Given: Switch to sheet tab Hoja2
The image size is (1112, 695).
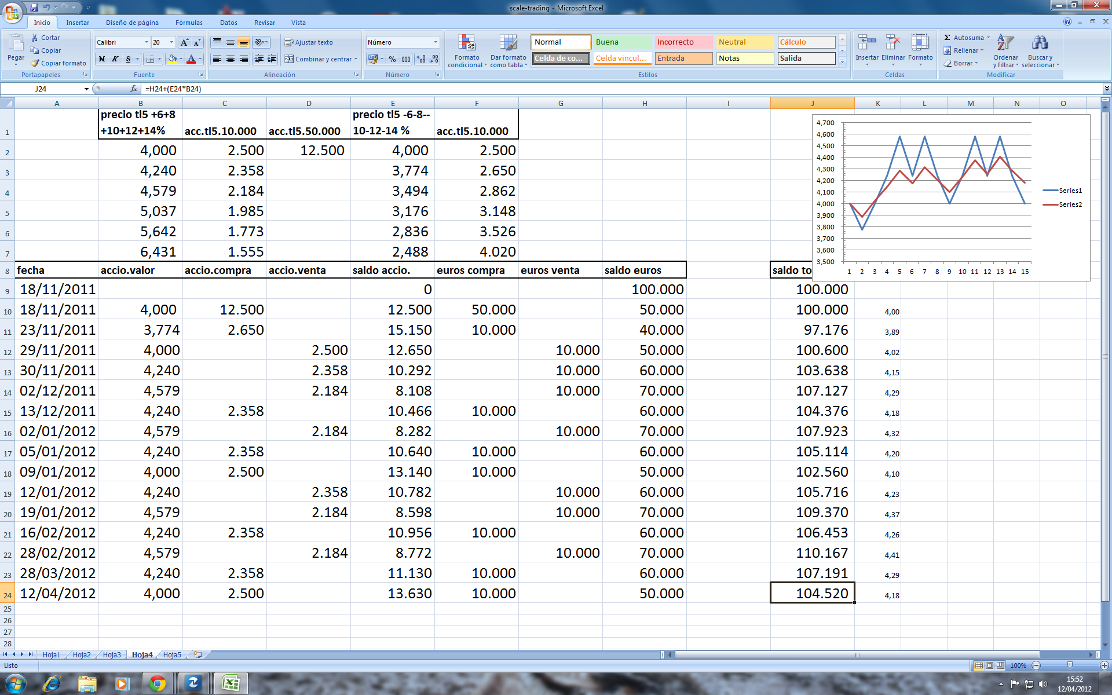Looking at the screenshot, I should pyautogui.click(x=81, y=654).
